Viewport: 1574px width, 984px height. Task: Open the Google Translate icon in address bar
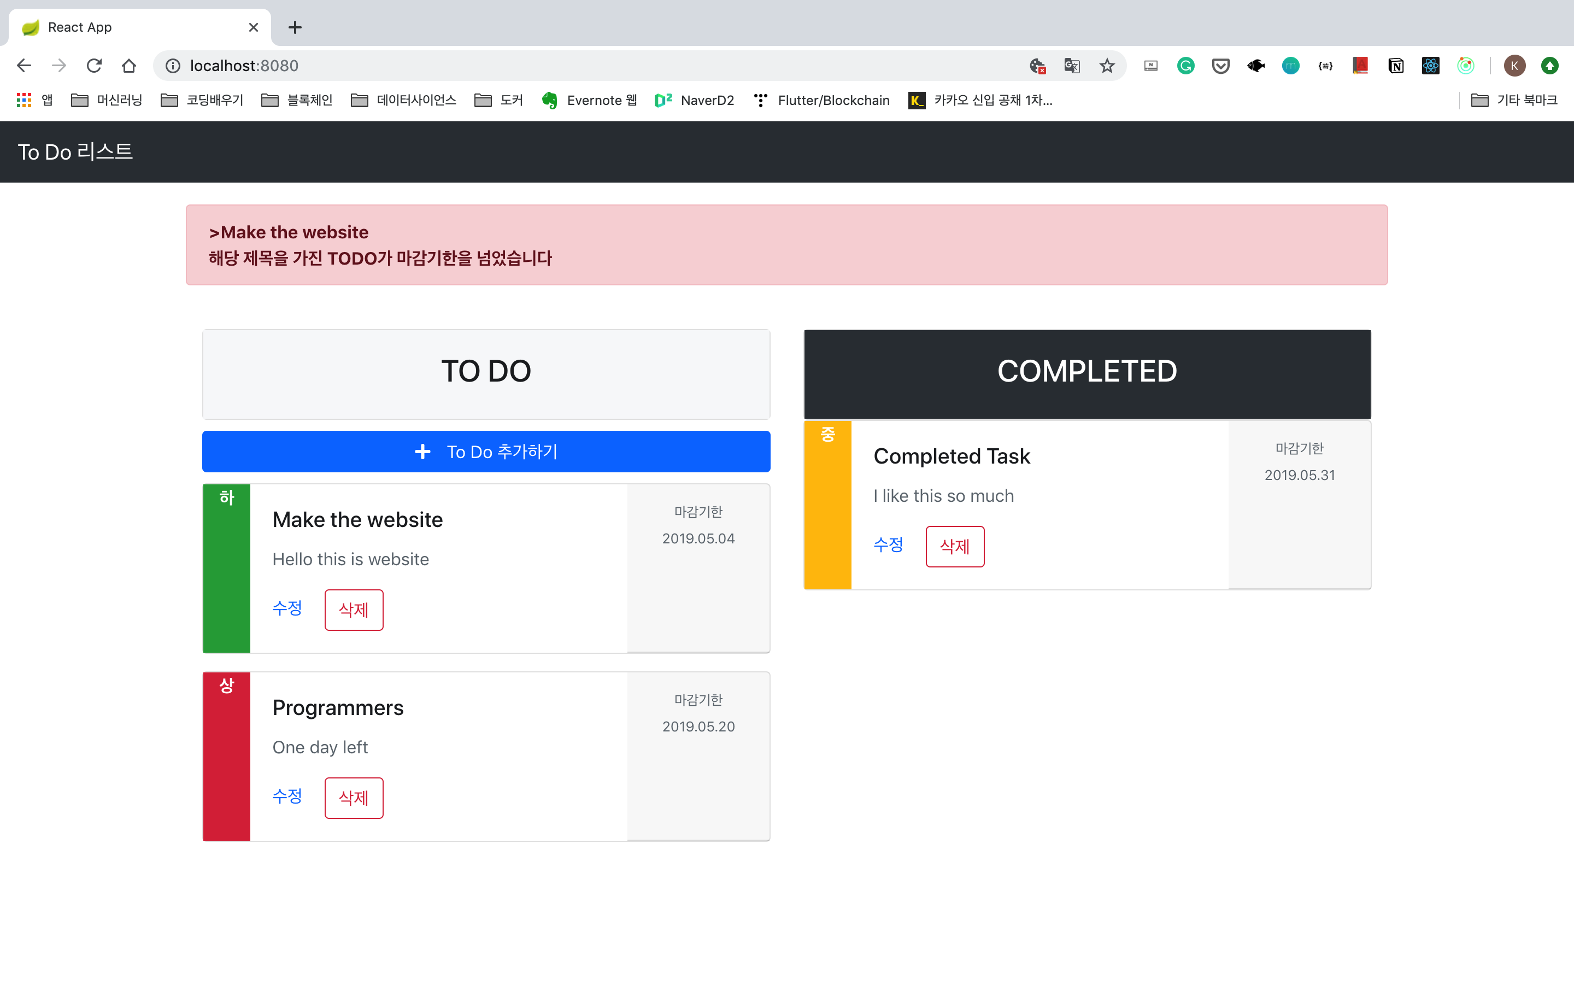point(1072,66)
